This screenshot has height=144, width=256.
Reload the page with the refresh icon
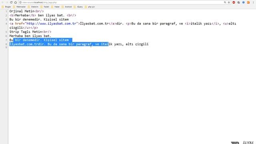(x=11, y=2)
